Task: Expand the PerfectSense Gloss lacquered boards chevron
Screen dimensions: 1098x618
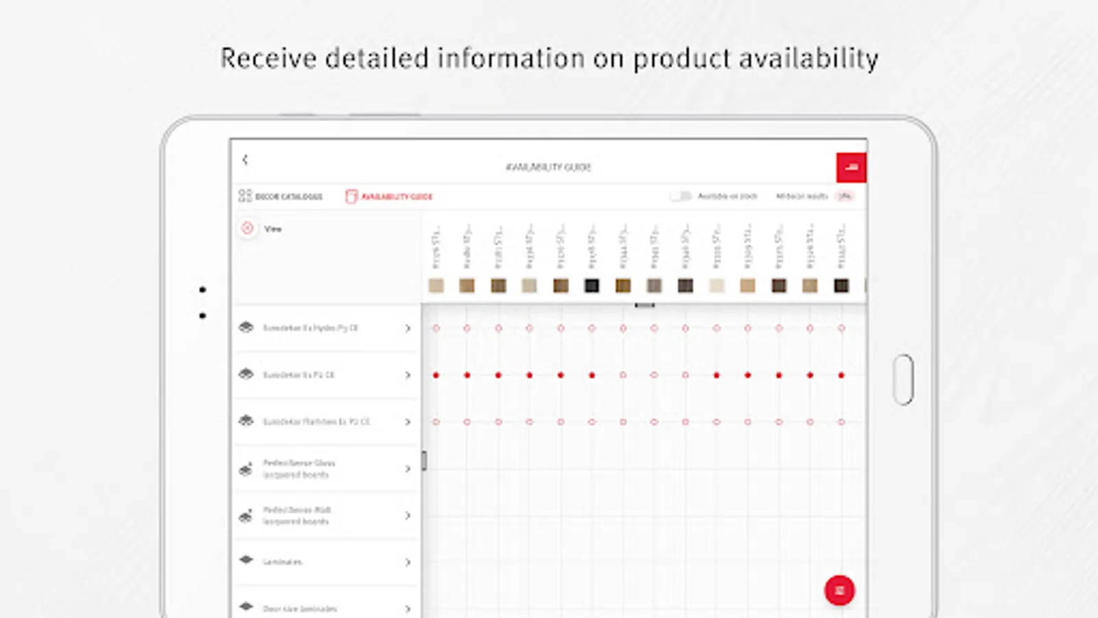Action: 408,468
